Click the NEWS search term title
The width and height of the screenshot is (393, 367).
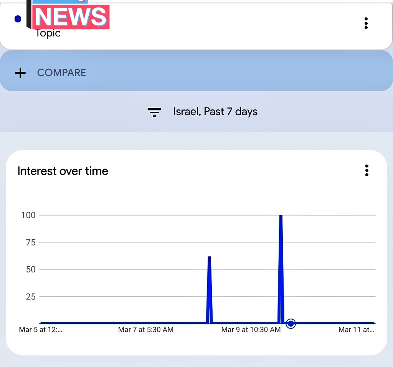(71, 17)
